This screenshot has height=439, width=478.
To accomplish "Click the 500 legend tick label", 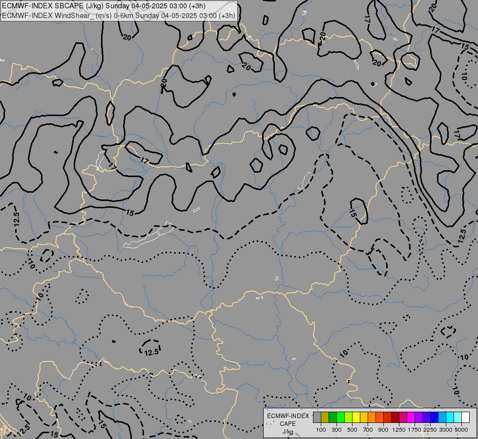I will pos(352,430).
